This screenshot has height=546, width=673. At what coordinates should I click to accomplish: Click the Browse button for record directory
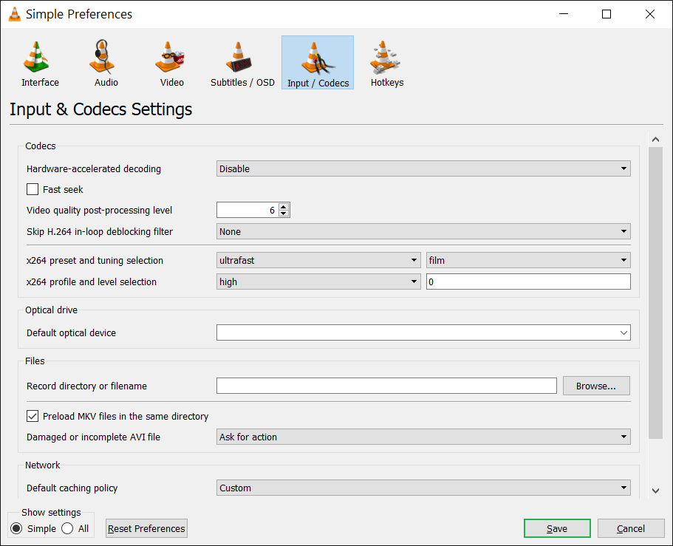pyautogui.click(x=595, y=386)
